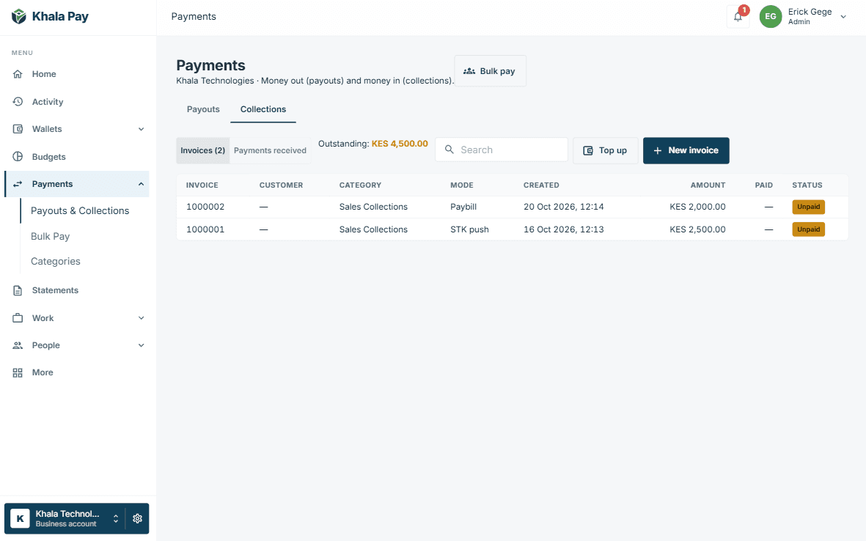The width and height of the screenshot is (866, 541).
Task: Click the More grid icon
Action: pos(18,372)
